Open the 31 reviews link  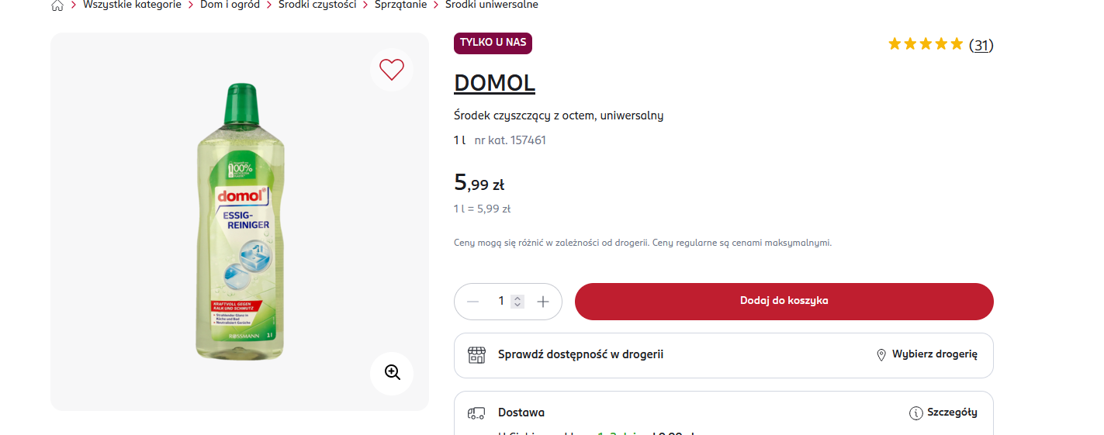(981, 45)
